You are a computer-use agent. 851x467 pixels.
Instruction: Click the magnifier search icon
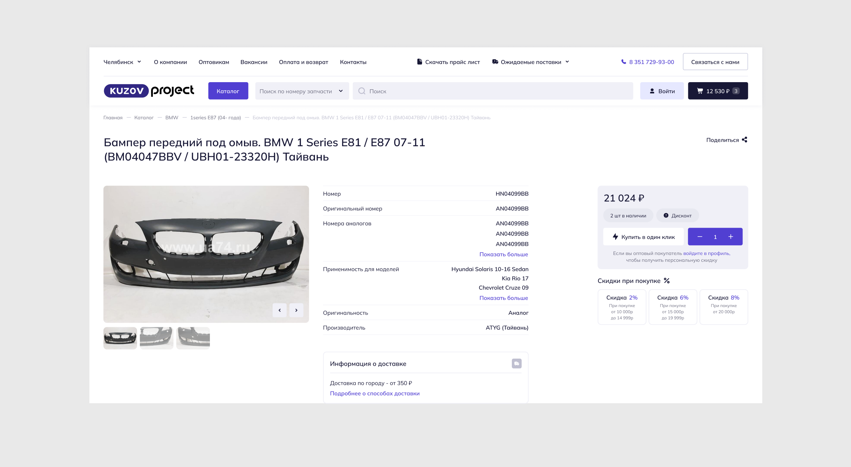[x=362, y=91]
